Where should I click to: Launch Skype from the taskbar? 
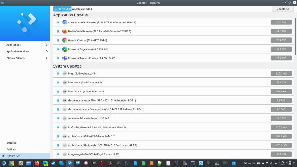61,163
